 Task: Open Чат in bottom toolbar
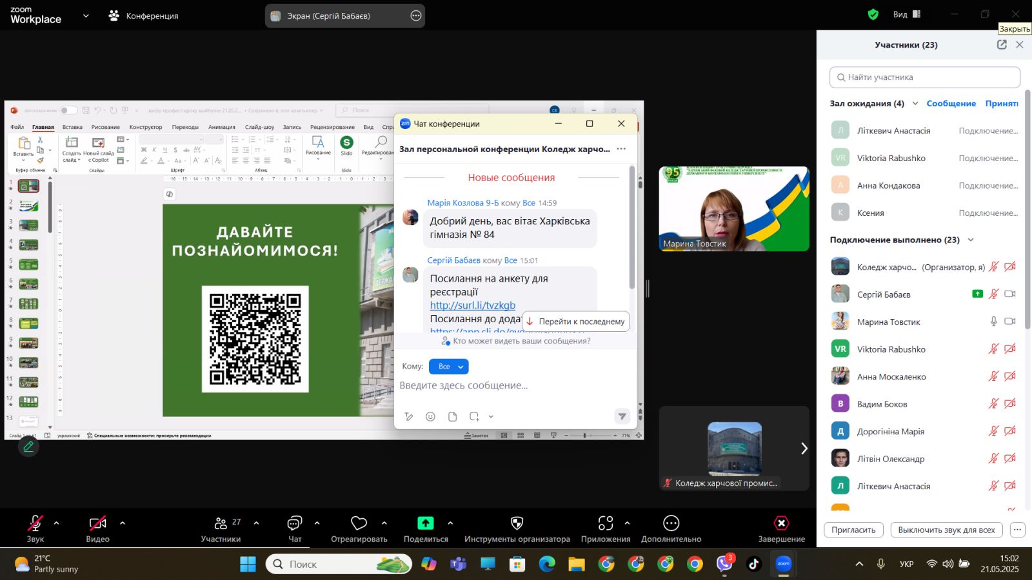point(295,528)
